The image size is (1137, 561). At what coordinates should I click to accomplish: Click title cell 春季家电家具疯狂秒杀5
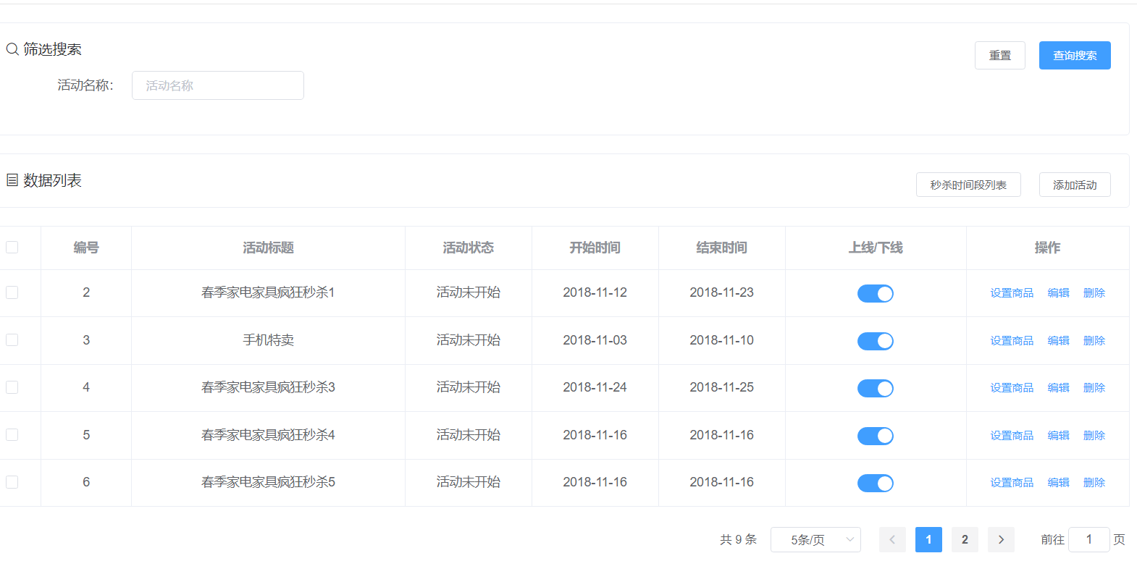268,482
